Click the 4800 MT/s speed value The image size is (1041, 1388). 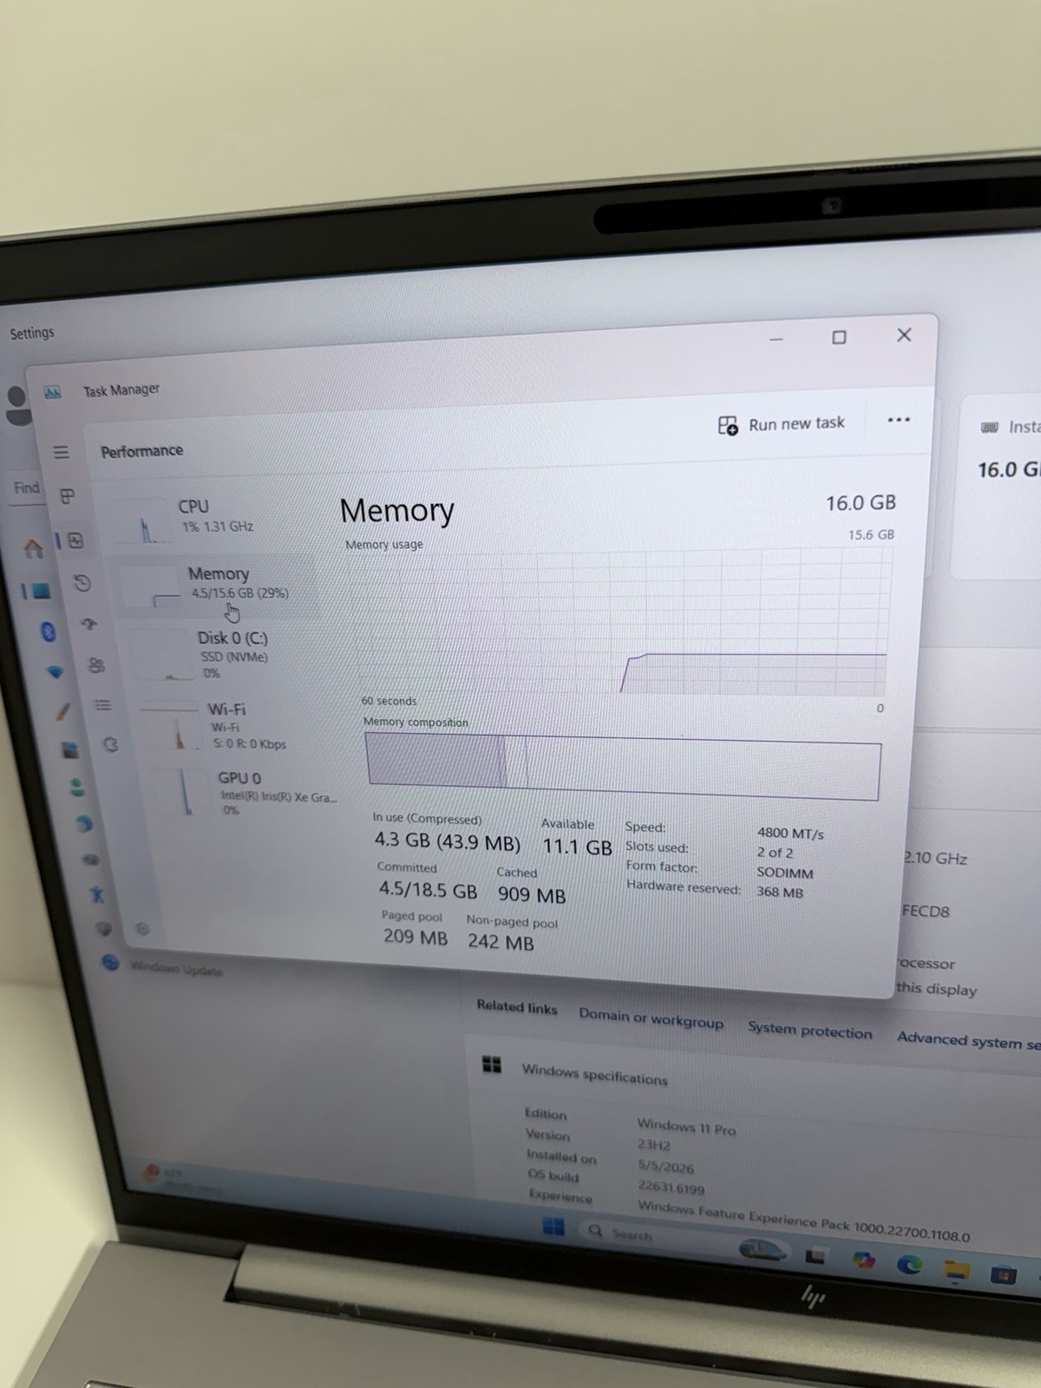(790, 834)
